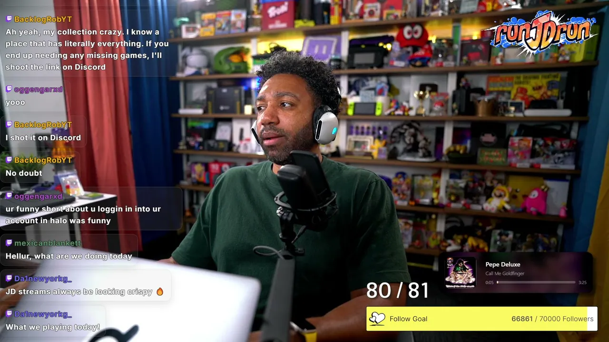The height and width of the screenshot is (342, 609).
Task: Select the 'I shot it on Discord' message
Action: pyautogui.click(x=43, y=138)
